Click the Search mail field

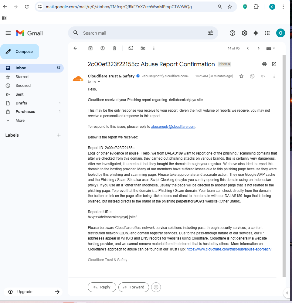pyautogui.click(x=143, y=33)
